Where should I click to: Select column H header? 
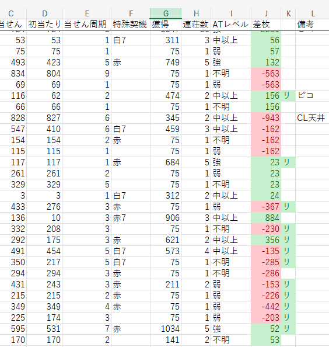pos(196,13)
